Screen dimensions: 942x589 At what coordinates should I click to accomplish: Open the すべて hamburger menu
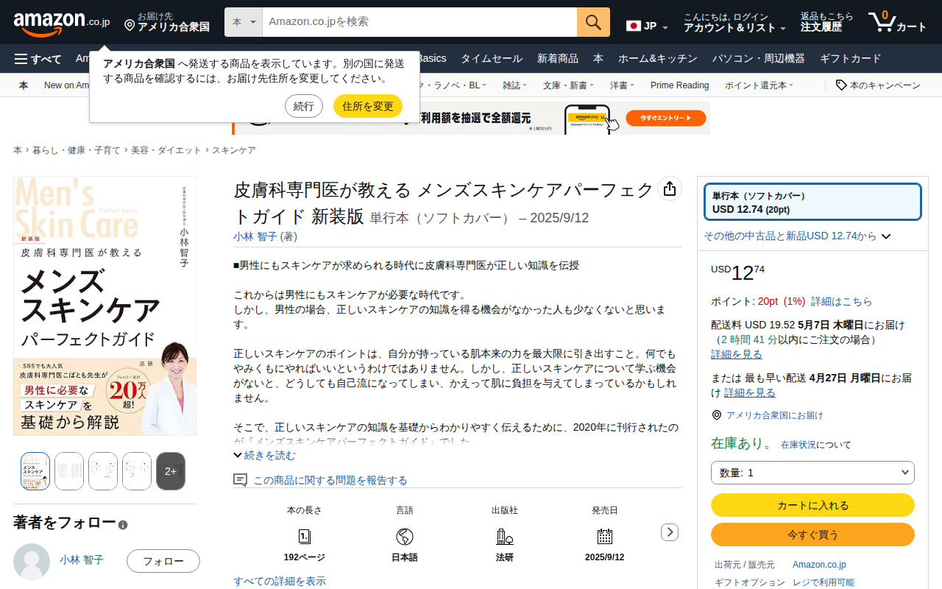click(38, 59)
